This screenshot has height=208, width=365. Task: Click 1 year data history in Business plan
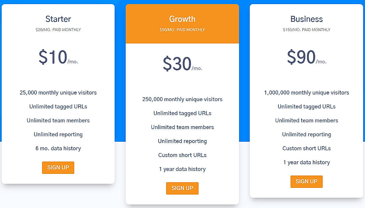[x=306, y=162]
